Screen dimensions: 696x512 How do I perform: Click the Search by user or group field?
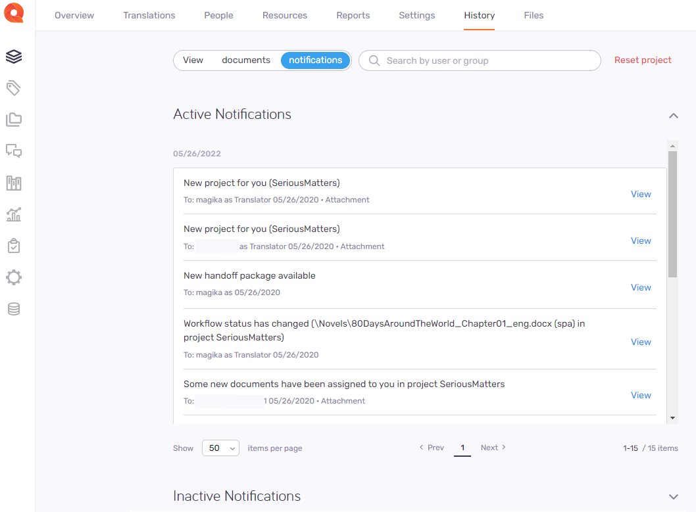tap(487, 60)
